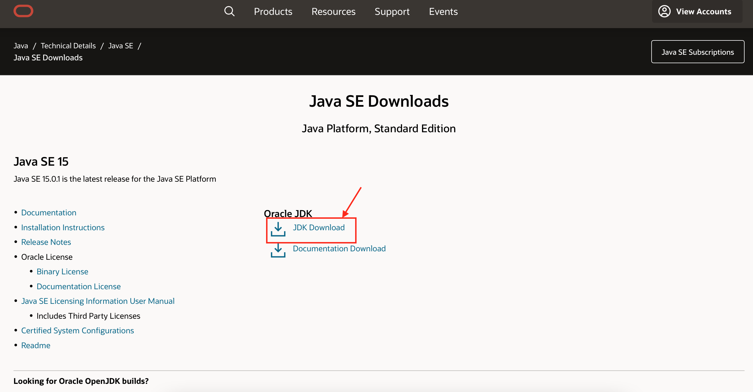
Task: Open Certified System Configurations link
Action: [x=78, y=331]
